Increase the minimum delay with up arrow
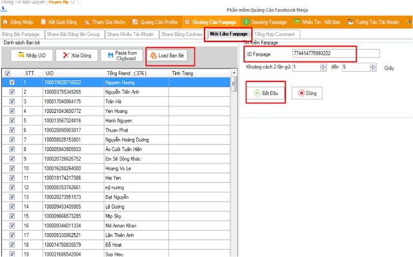 [x=323, y=65]
